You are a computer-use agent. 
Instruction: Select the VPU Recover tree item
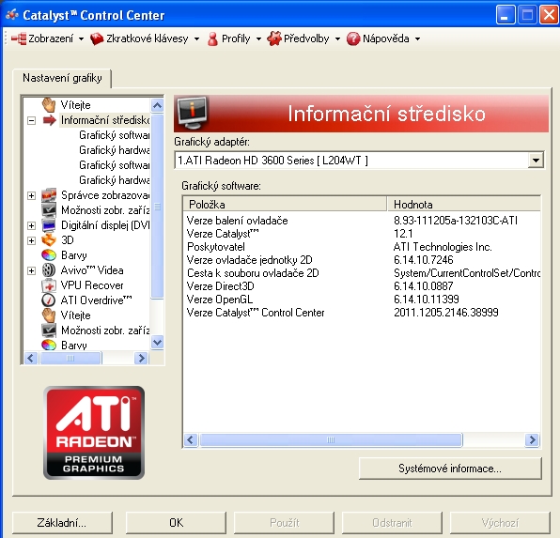click(92, 285)
